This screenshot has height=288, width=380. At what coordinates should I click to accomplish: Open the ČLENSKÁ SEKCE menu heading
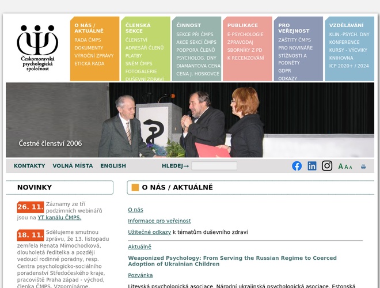138,28
